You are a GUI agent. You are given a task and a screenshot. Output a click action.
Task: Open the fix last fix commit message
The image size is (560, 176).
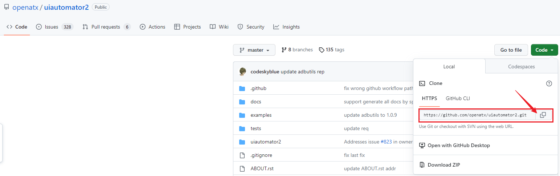click(x=354, y=155)
